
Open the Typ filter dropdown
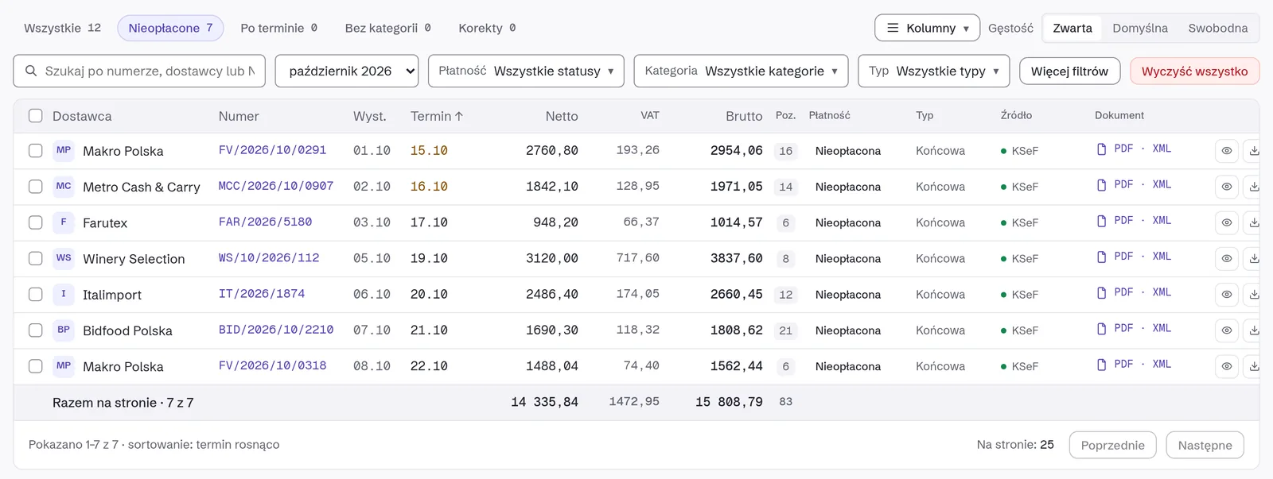[933, 71]
